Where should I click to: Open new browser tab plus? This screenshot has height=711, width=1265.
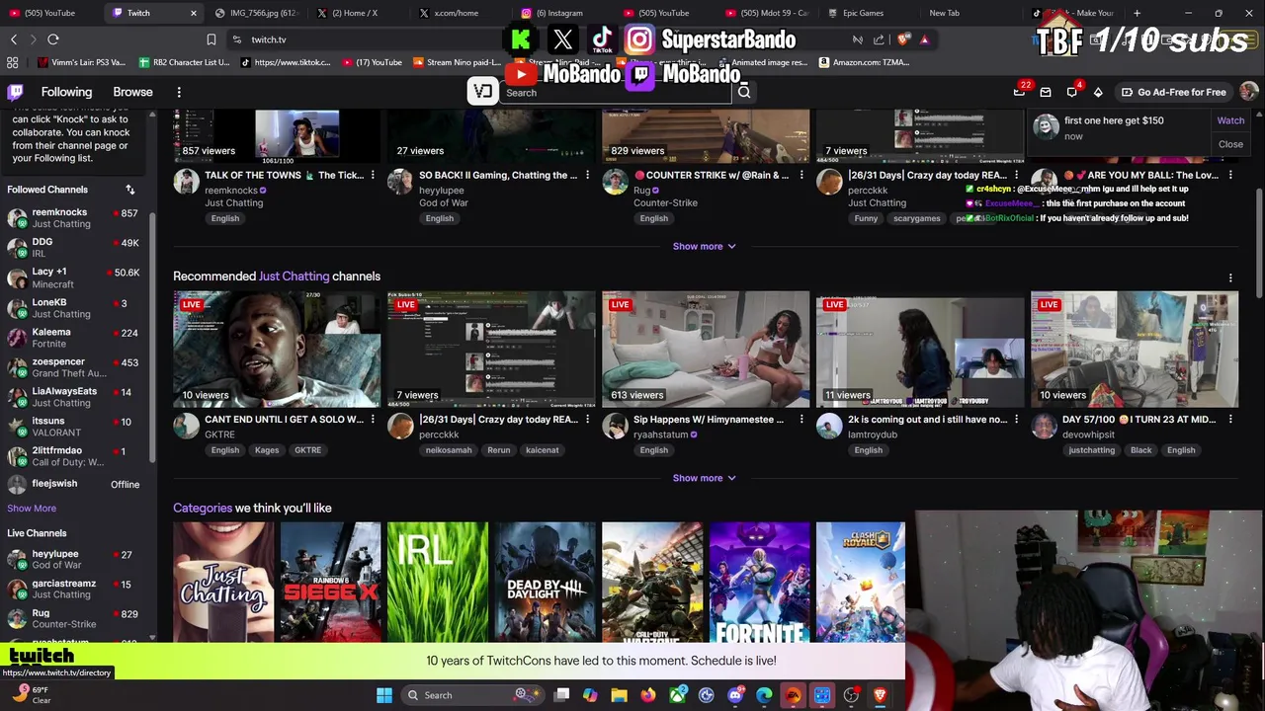1137,13
